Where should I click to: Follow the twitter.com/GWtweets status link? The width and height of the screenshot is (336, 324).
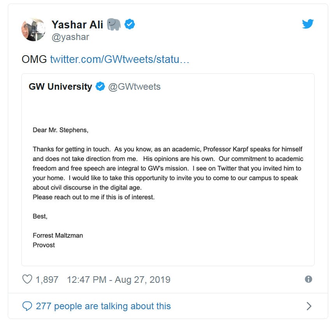pos(120,59)
